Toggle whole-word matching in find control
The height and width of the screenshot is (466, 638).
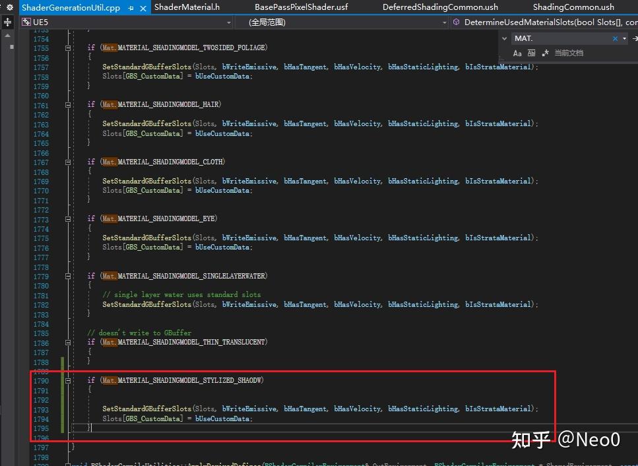pyautogui.click(x=531, y=52)
